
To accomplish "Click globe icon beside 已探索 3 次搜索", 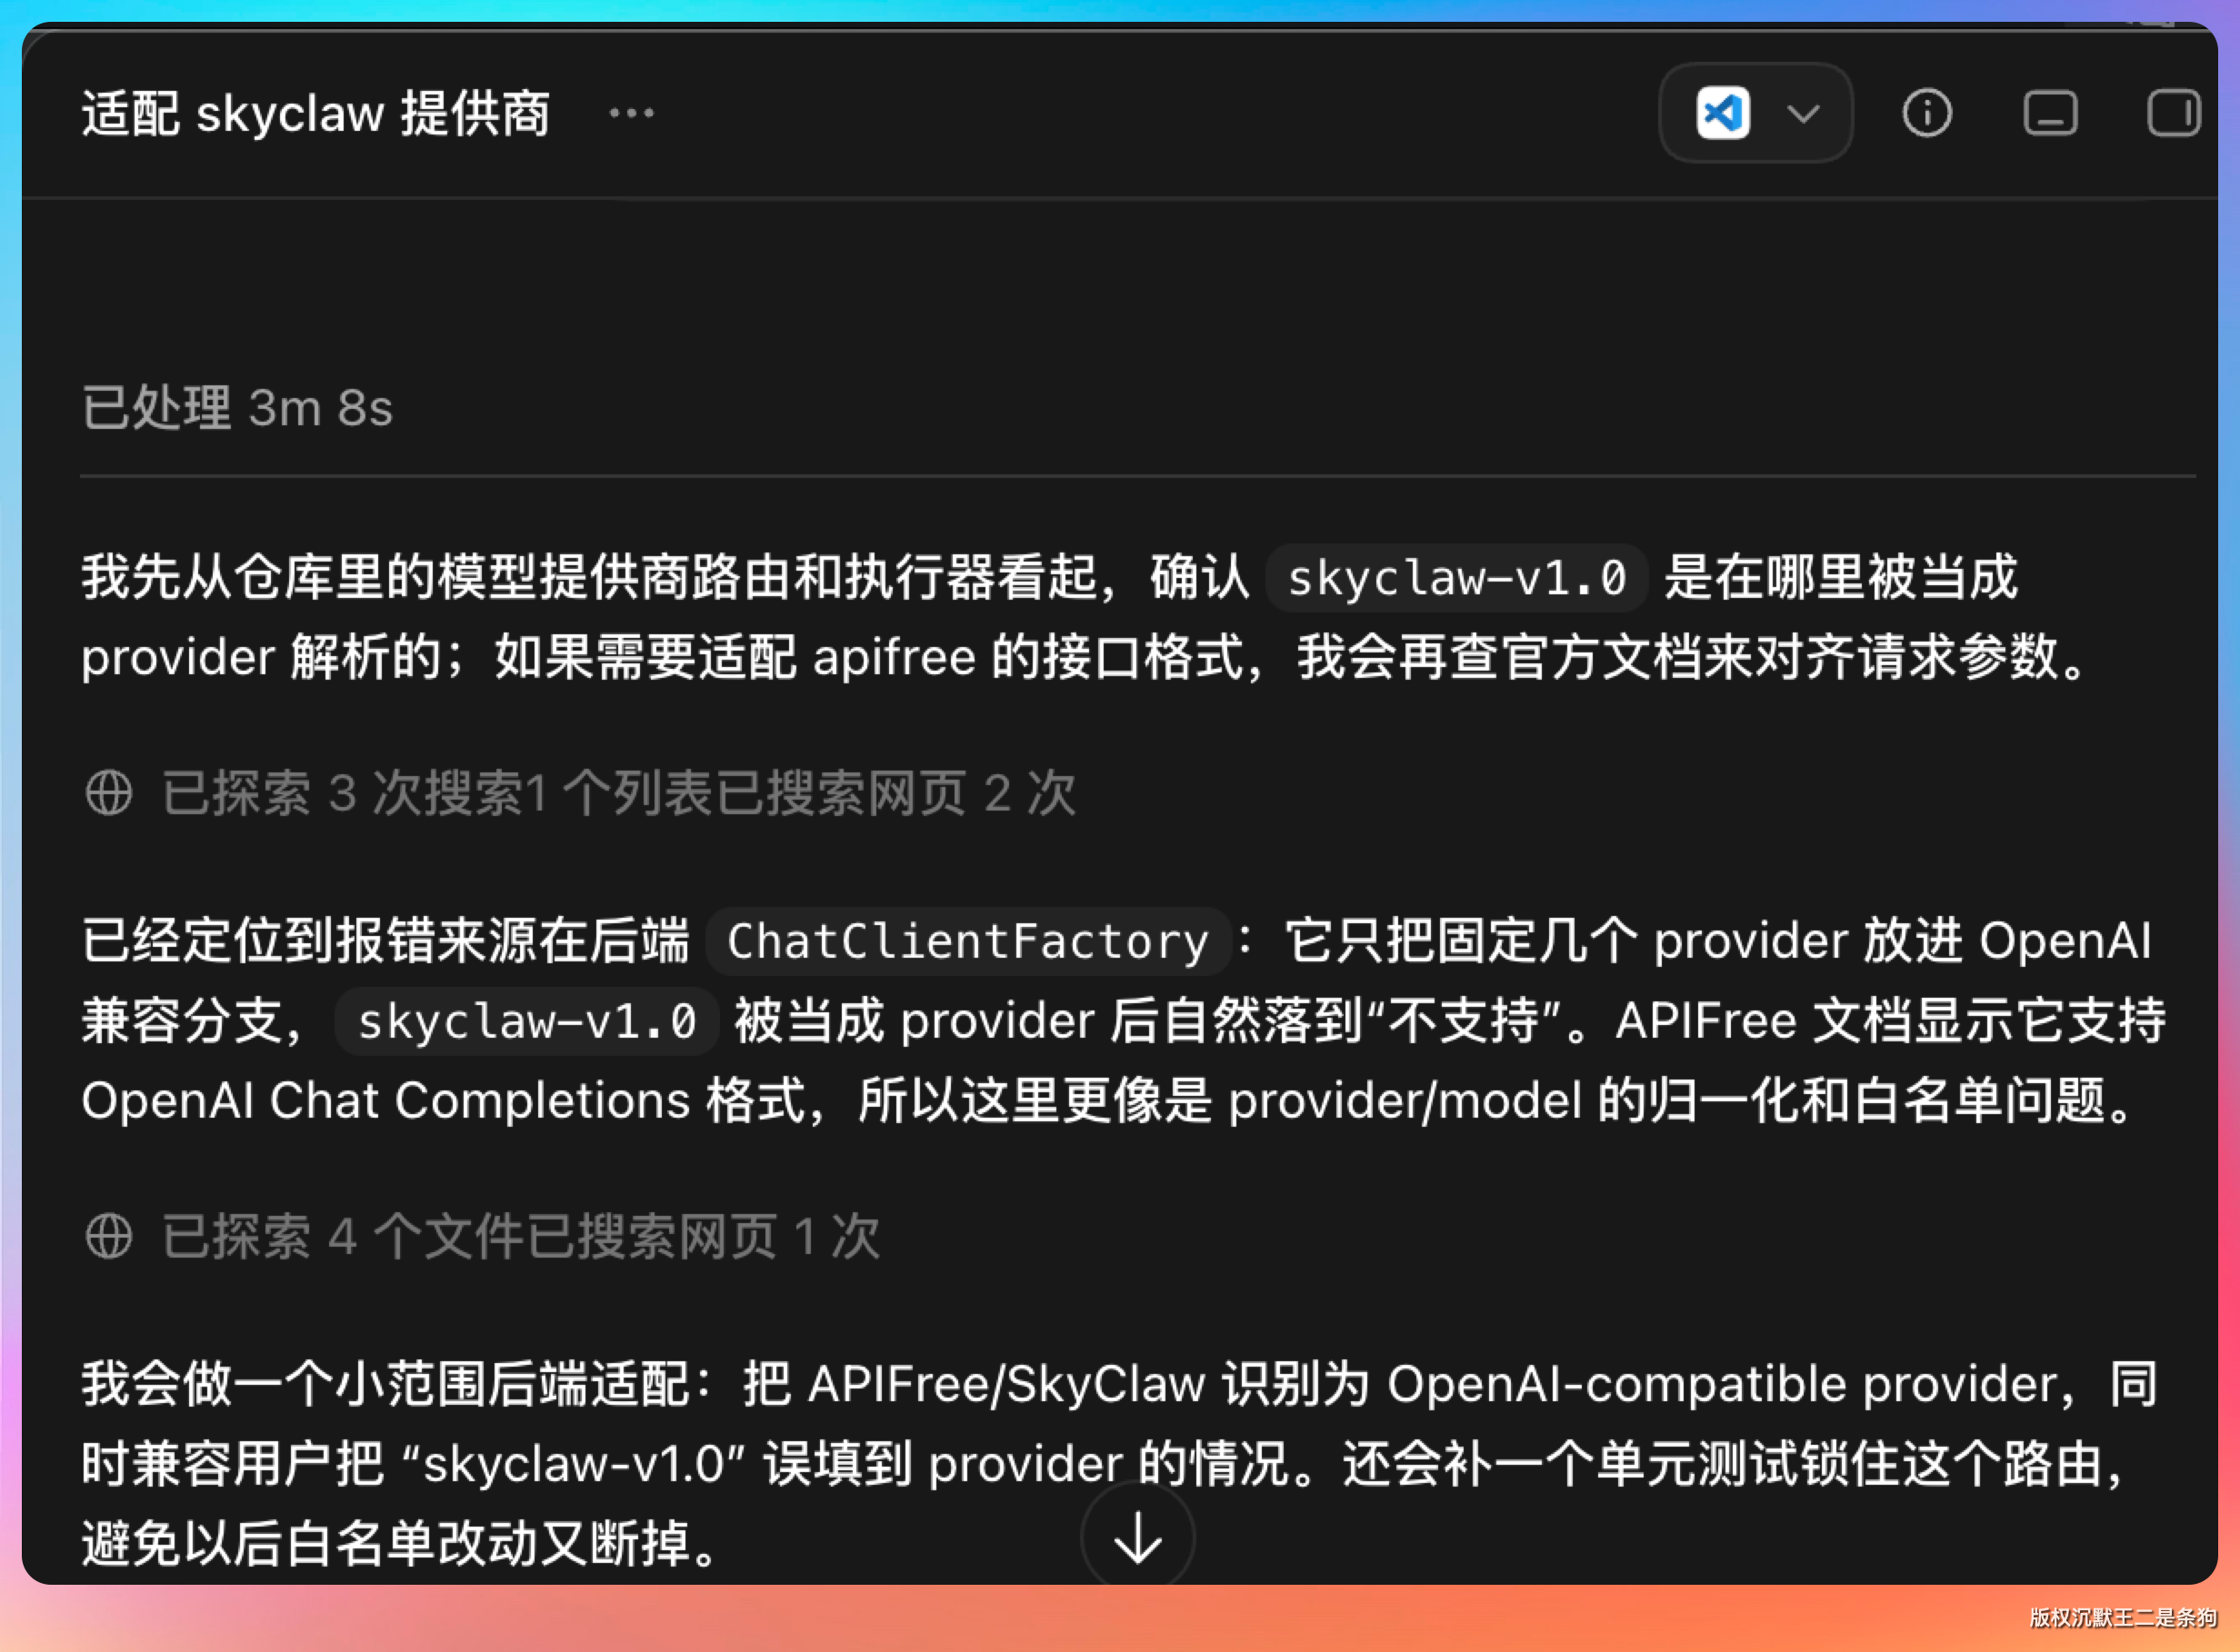I will coord(109,793).
